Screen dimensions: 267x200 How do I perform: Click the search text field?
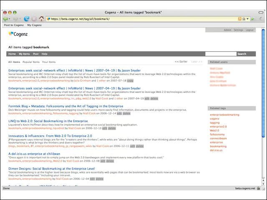coord(220,54)
